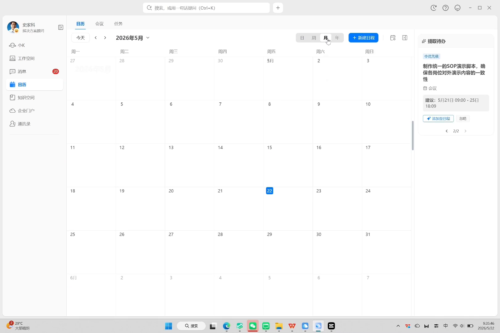
Task: Switch to the 日历 tab
Action: pyautogui.click(x=80, y=24)
